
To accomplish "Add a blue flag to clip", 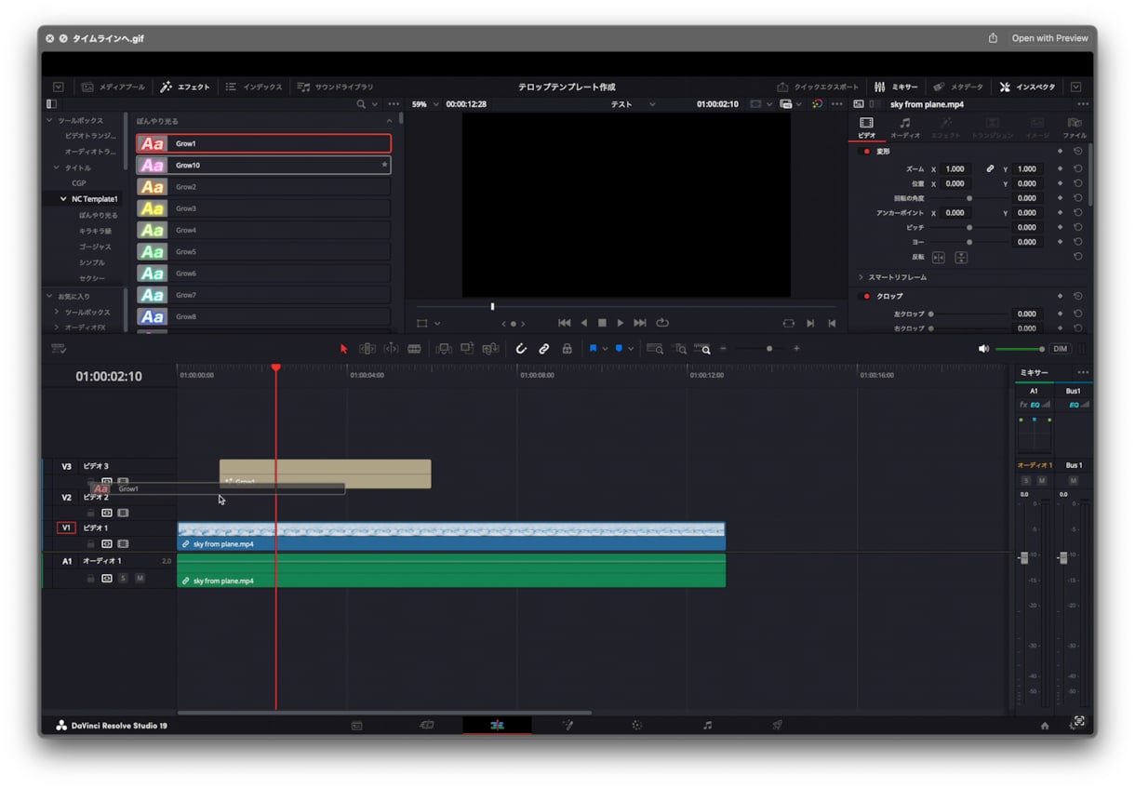I will coord(593,349).
